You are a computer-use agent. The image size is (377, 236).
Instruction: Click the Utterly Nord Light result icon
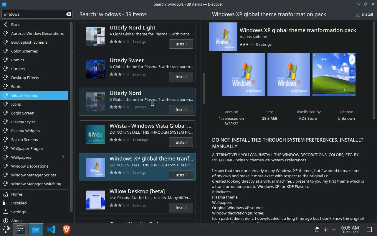pyautogui.click(x=95, y=36)
